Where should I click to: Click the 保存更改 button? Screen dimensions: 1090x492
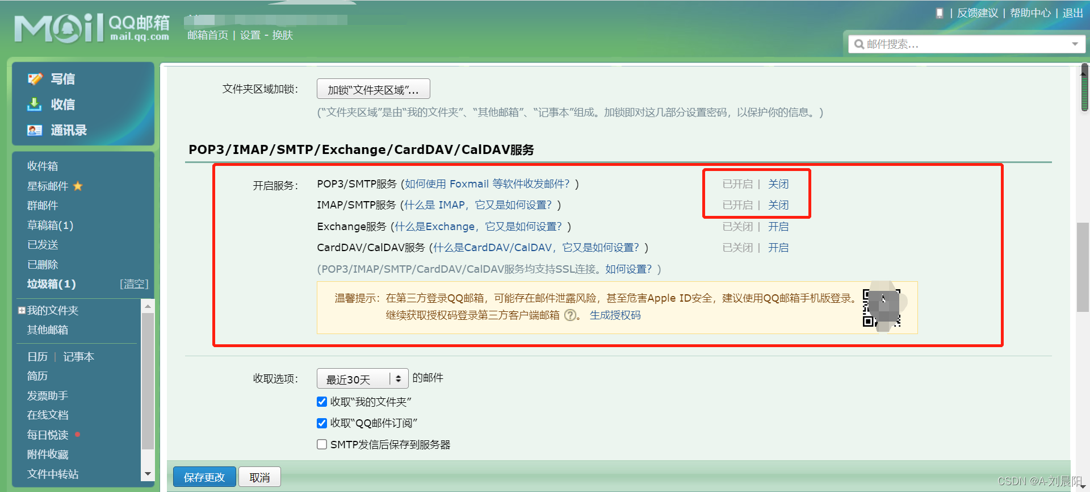tap(204, 477)
